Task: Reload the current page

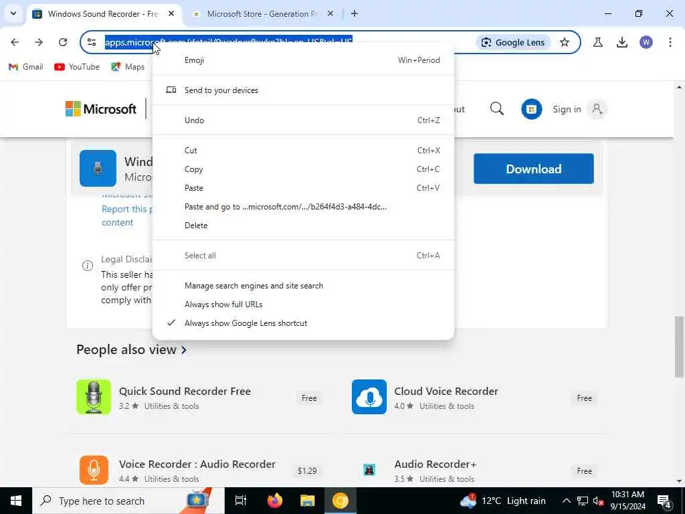Action: pos(63,42)
